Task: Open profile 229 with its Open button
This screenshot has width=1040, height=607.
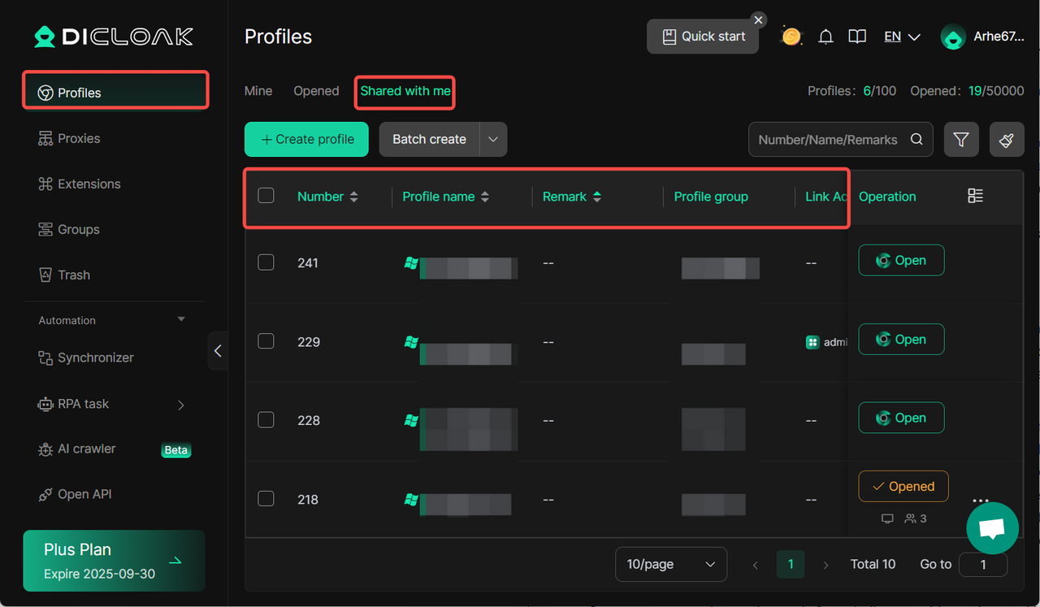Action: click(901, 339)
